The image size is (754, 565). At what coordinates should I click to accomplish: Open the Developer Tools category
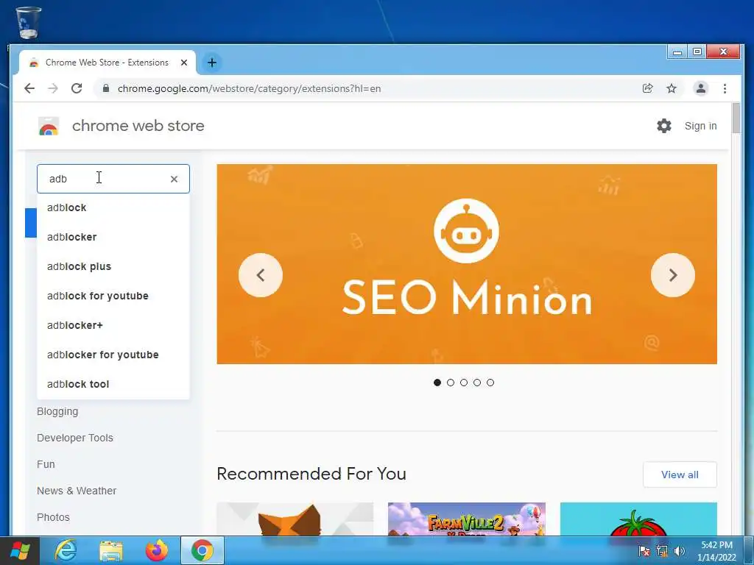(x=75, y=438)
